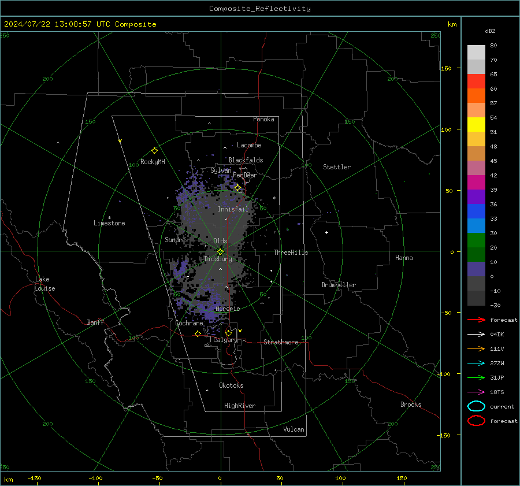This screenshot has height=486, width=520.
Task: Click the Banff label
Action: (95, 322)
